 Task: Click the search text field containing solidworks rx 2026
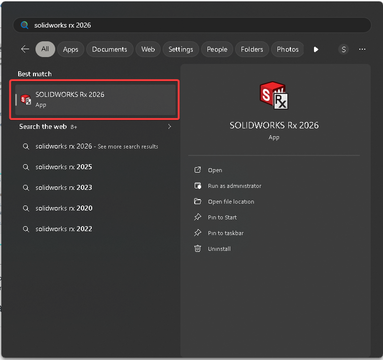pos(192,25)
